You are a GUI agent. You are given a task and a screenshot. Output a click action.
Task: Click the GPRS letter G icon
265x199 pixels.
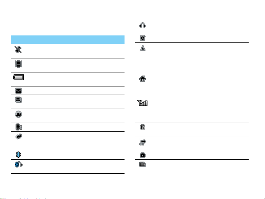coord(142,127)
